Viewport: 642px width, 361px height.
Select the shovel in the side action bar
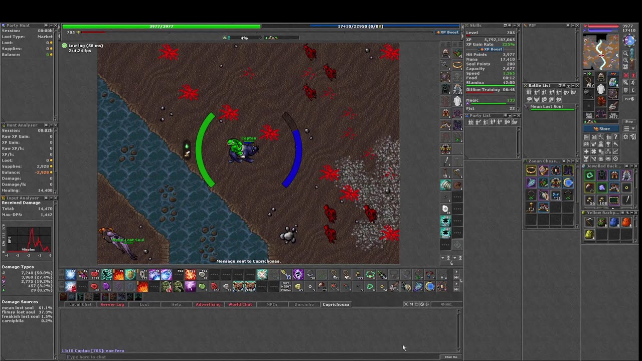pos(446,174)
